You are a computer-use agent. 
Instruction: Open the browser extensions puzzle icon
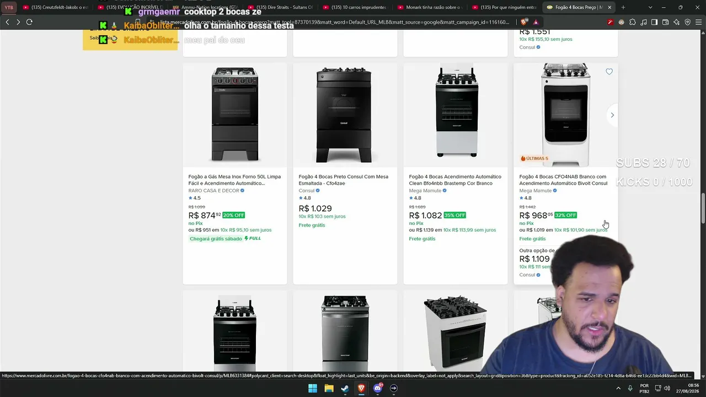coord(633,22)
